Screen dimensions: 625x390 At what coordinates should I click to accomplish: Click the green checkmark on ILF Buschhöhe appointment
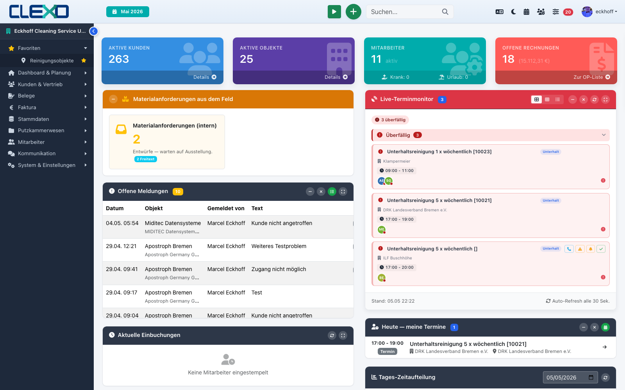pyautogui.click(x=601, y=249)
